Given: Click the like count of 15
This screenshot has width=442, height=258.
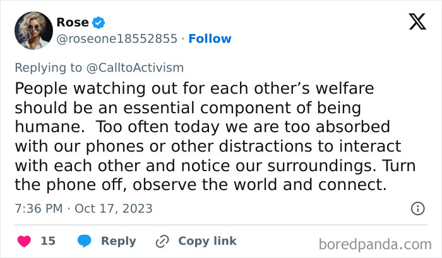Looking at the screenshot, I should [x=48, y=241].
